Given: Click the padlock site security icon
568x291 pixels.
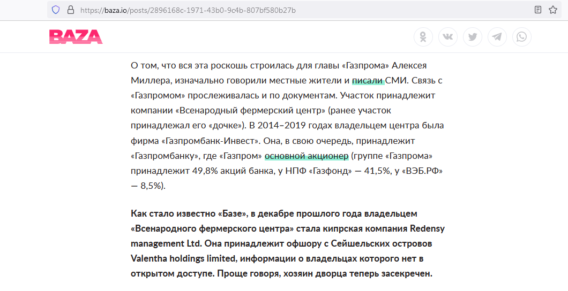Looking at the screenshot, I should point(71,10).
